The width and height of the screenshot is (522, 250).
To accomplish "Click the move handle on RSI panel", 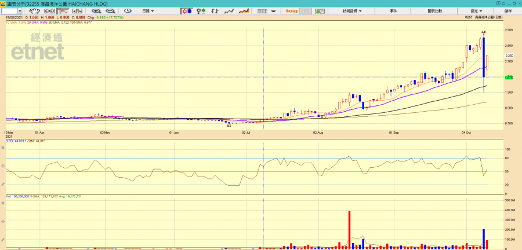I will tap(3, 165).
